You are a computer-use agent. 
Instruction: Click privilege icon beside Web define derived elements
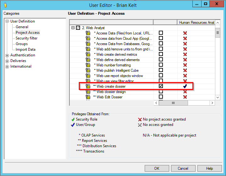click(88, 60)
